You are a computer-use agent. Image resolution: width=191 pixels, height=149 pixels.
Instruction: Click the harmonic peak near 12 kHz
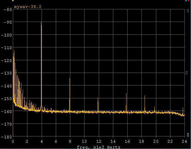(98, 105)
